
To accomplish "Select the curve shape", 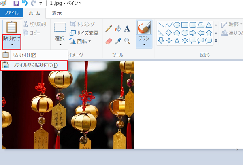I will click(x=168, y=25).
